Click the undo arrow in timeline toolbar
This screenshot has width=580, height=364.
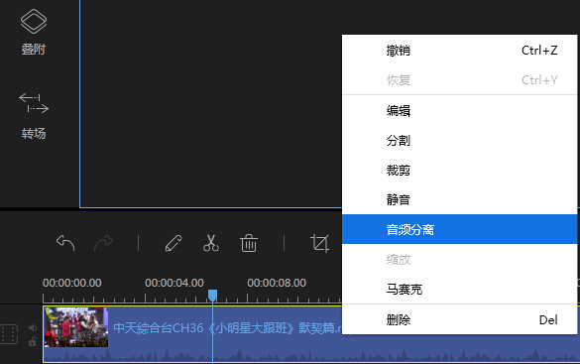[x=65, y=243]
